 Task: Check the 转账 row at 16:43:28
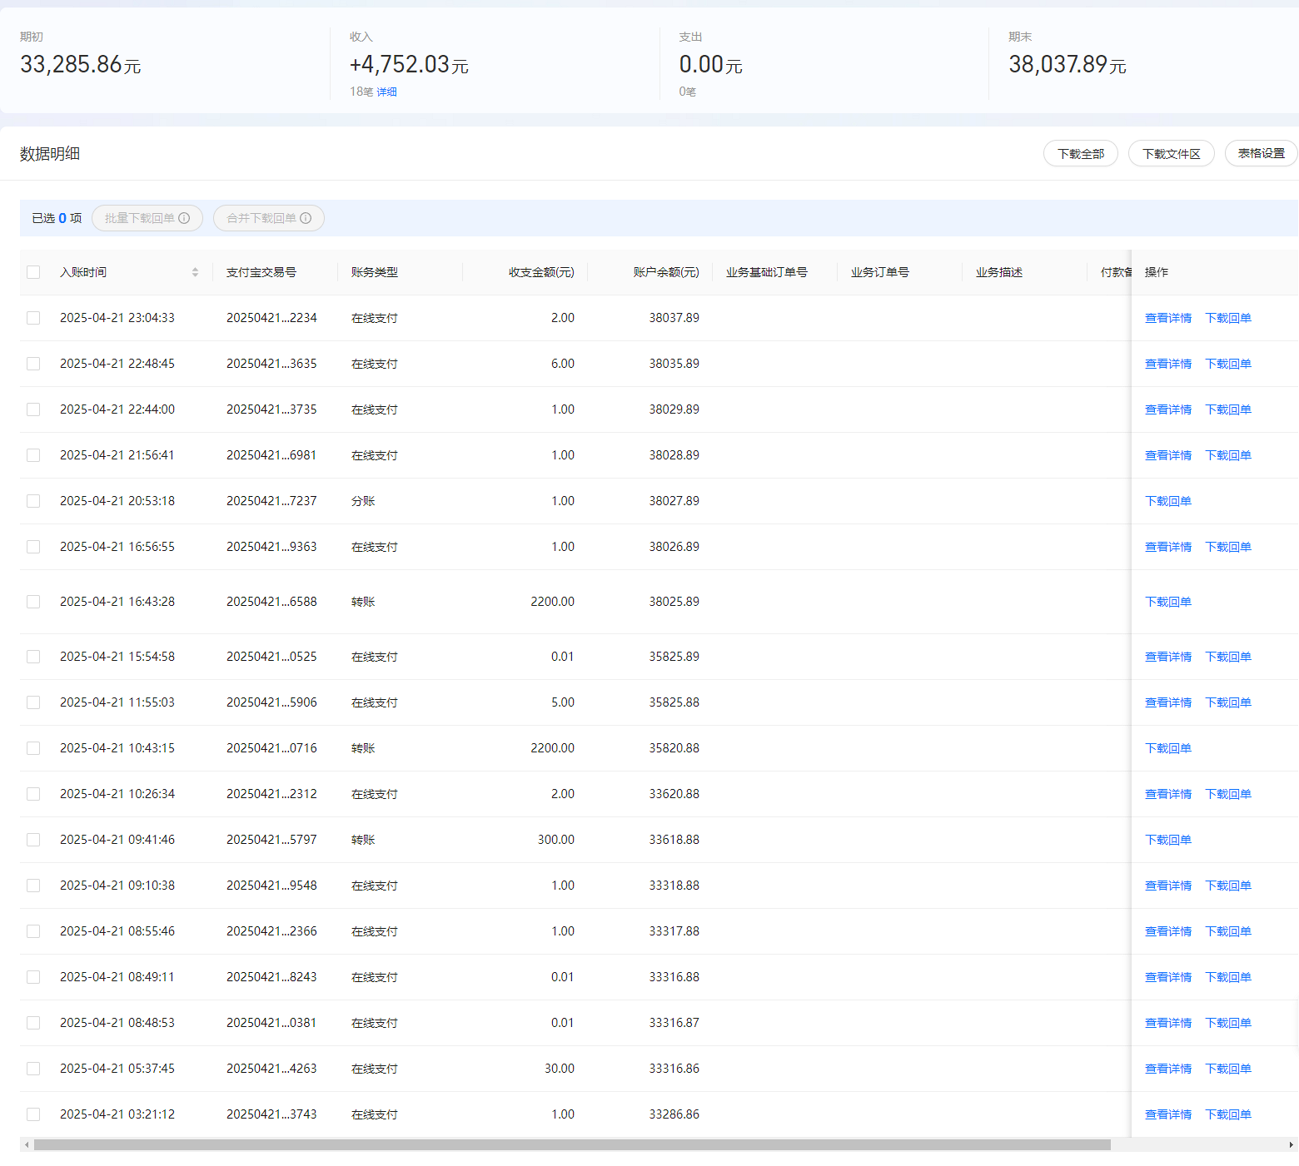click(33, 602)
